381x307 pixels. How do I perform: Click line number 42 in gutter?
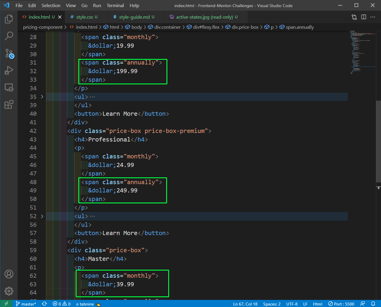(x=33, y=131)
